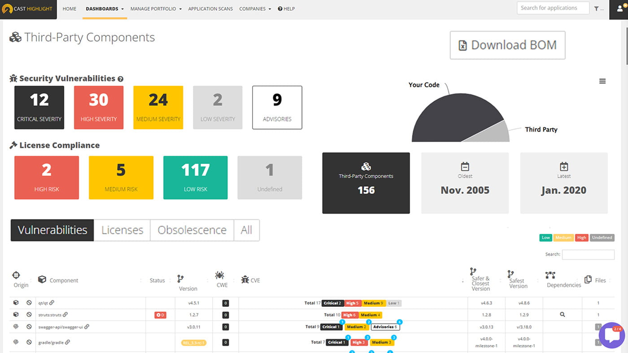This screenshot has height=353, width=628.
Task: Click the chat bubble icon with 2/4 badge
Action: [x=612, y=336]
